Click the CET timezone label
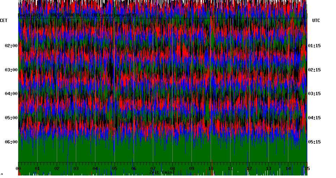The width and height of the screenshot is (336, 178). coord(4,21)
